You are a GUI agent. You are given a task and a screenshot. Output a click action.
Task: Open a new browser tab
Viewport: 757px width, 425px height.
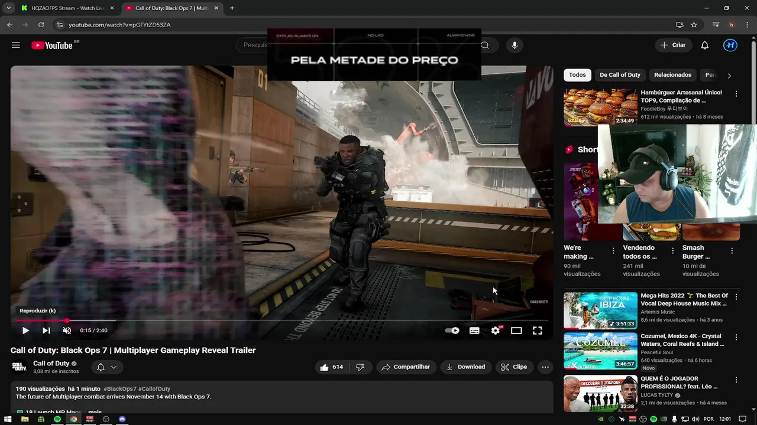[x=232, y=8]
